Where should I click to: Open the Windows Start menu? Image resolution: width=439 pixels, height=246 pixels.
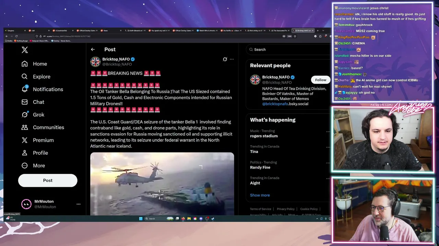click(x=141, y=219)
